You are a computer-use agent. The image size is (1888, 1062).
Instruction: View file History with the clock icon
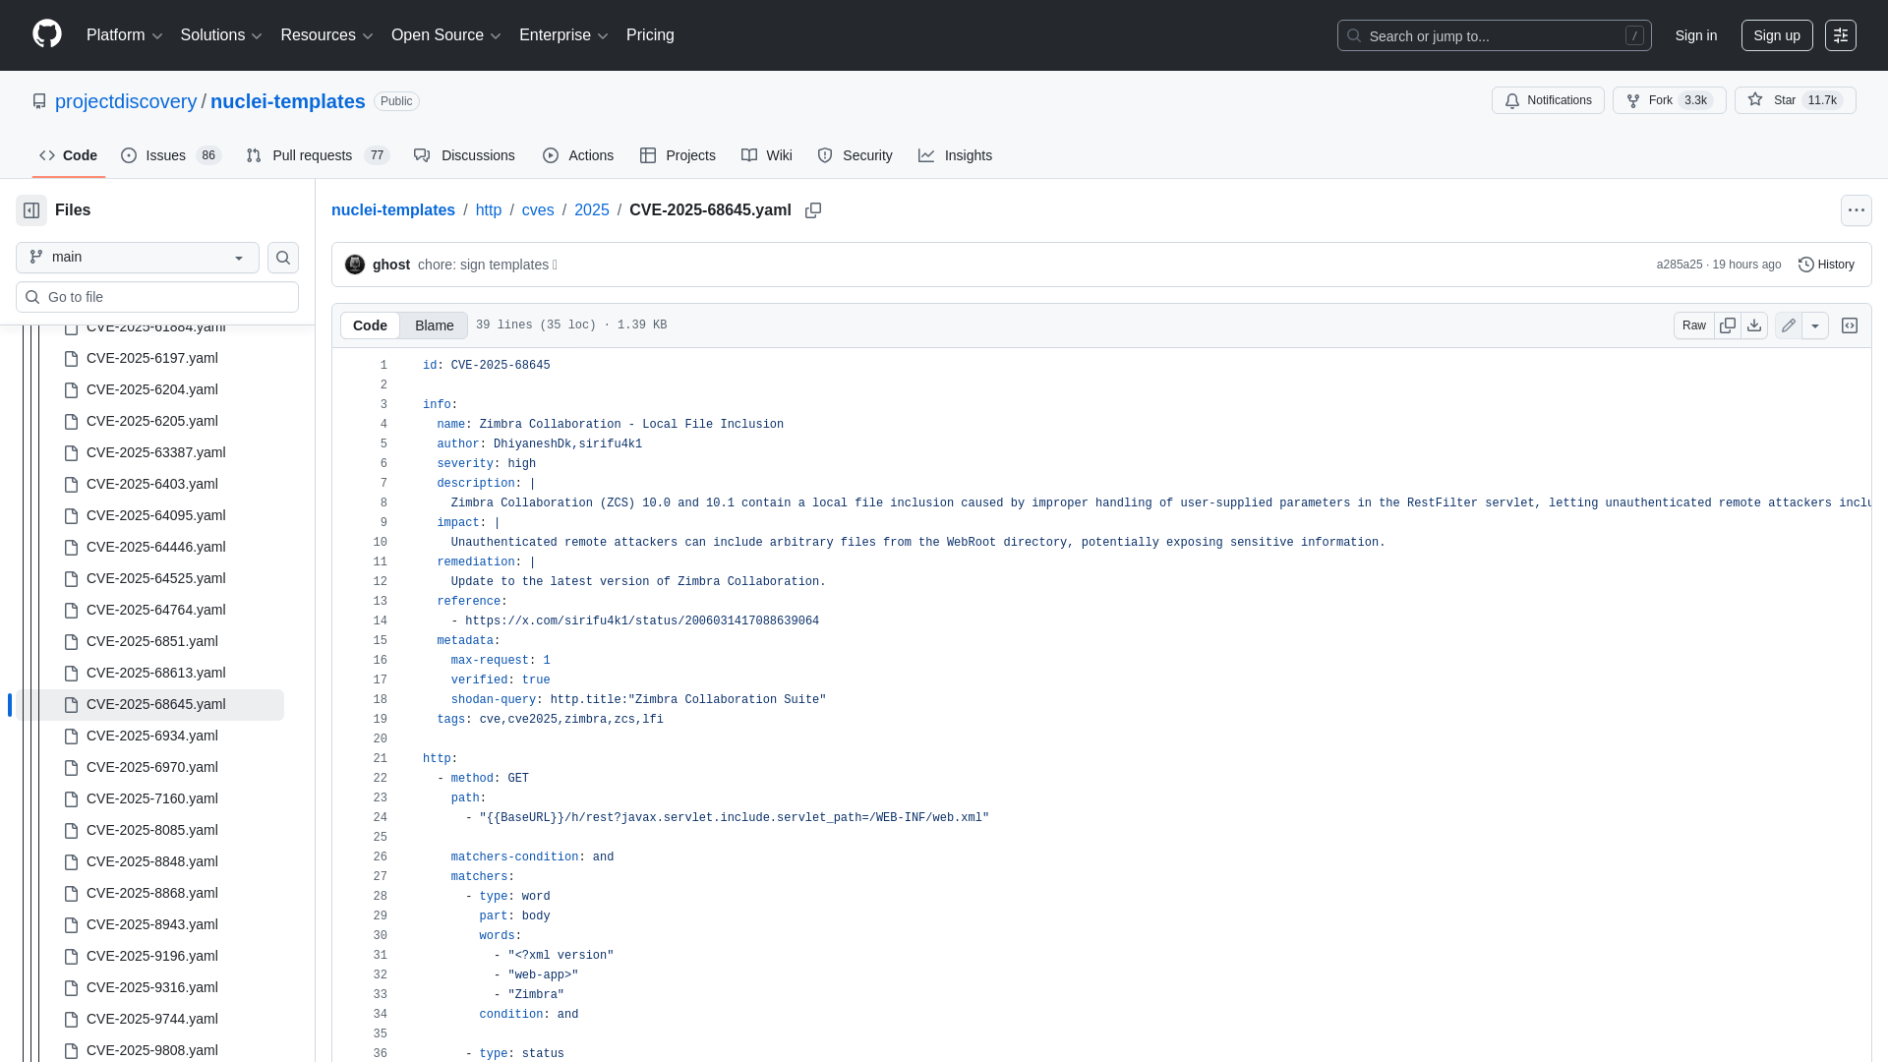pyautogui.click(x=1825, y=264)
